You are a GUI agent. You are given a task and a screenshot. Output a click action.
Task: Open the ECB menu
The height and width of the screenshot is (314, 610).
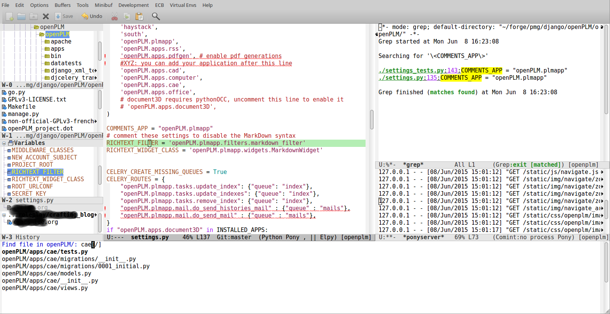click(159, 5)
